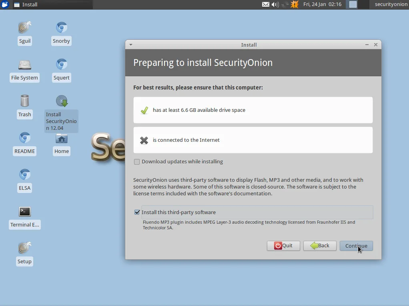Open the Snorby desktop shortcut

(x=61, y=33)
